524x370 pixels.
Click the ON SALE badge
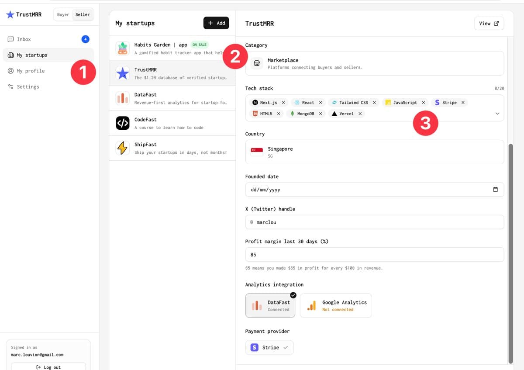click(200, 45)
